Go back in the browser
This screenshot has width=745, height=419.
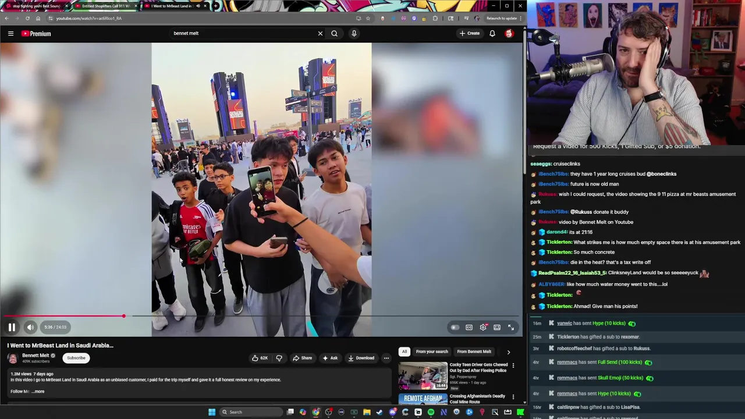[6, 18]
